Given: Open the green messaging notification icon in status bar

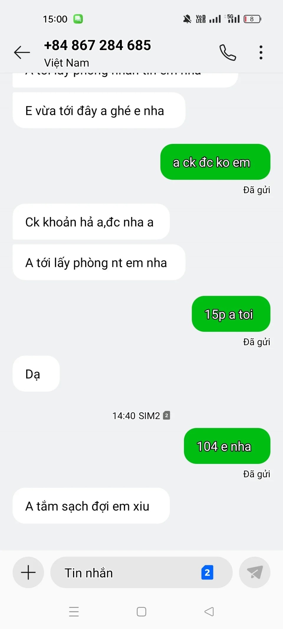Looking at the screenshot, I should tap(78, 19).
